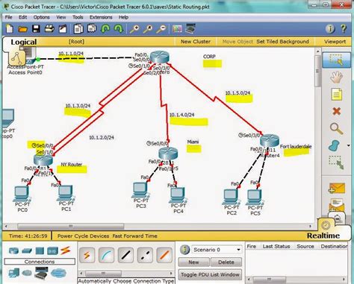The image size is (354, 284).
Task: Click Set Tiled Background
Action: (282, 42)
